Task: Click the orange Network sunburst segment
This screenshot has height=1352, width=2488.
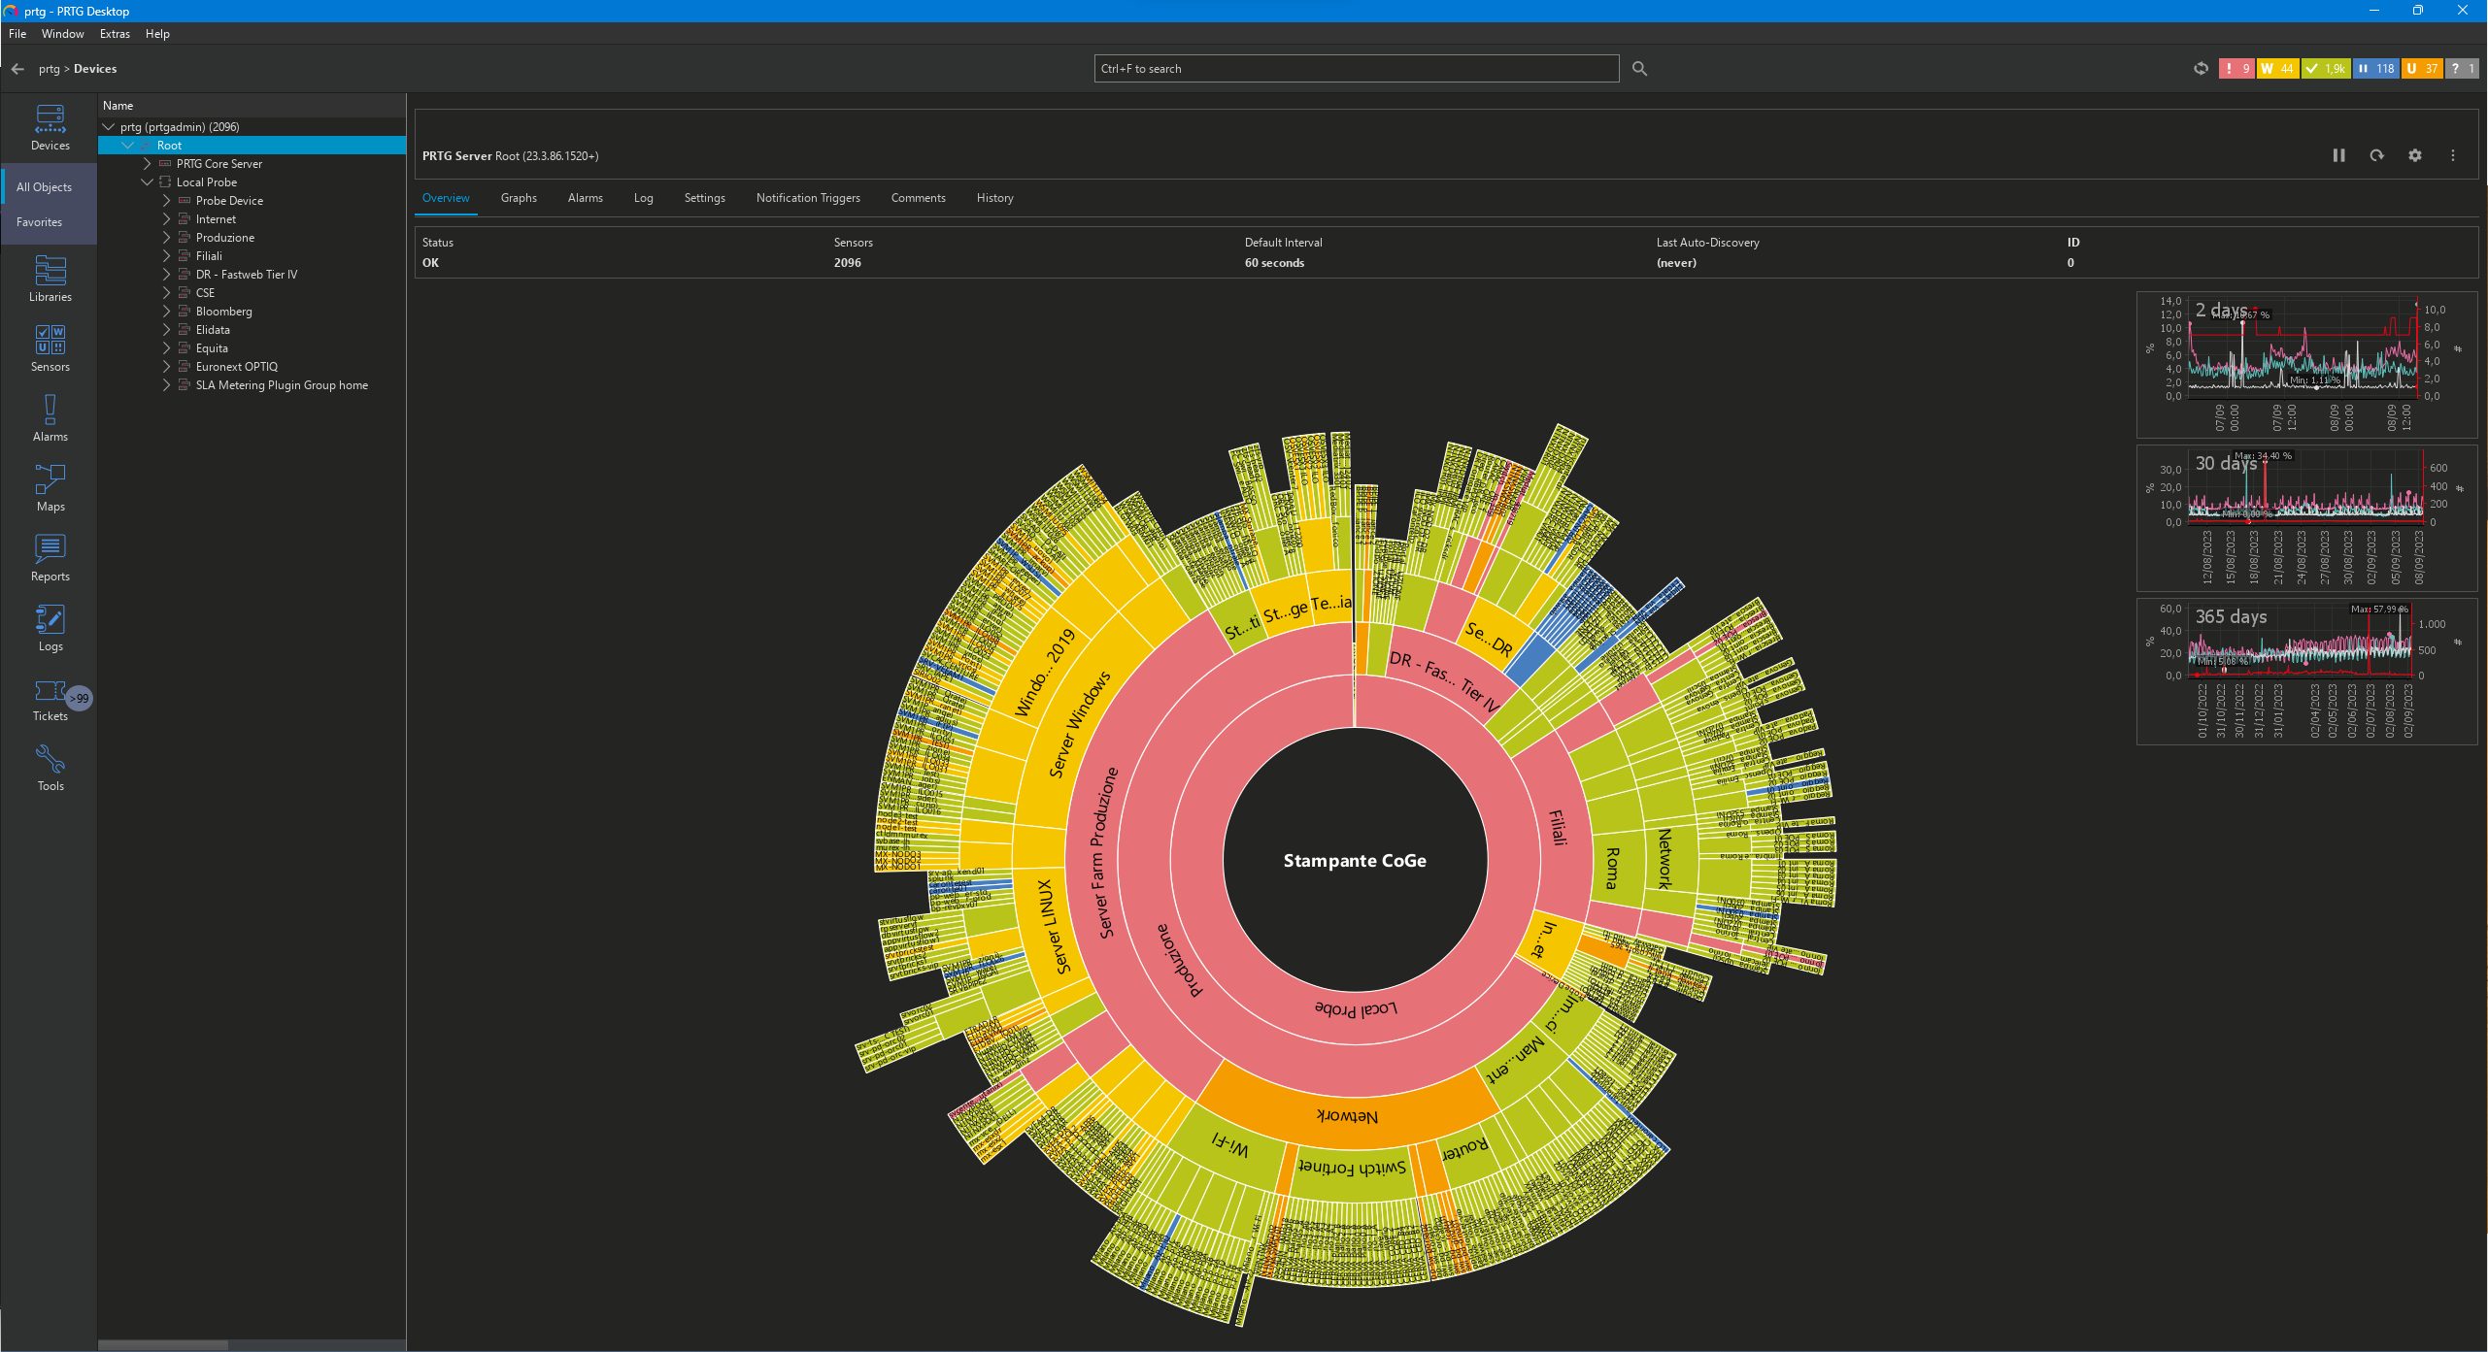Action: (x=1347, y=1116)
